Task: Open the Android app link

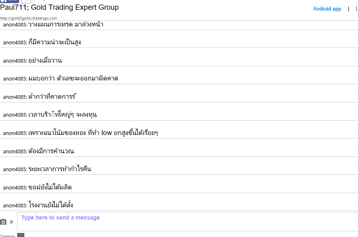Action: point(327,9)
